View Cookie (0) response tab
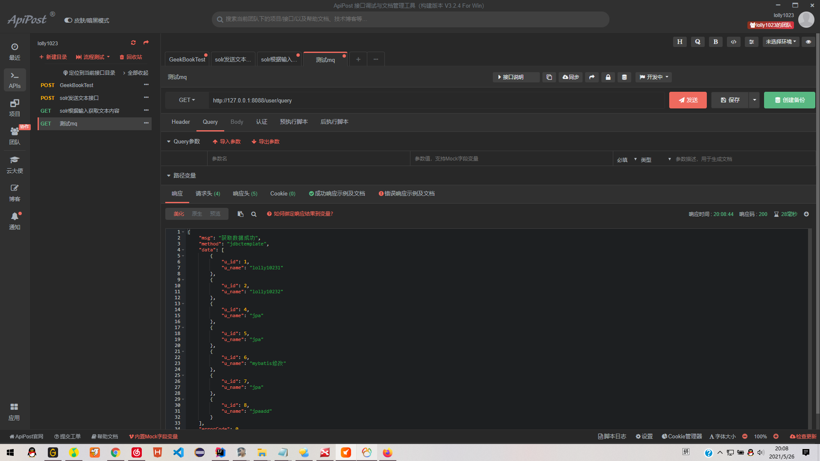820x461 pixels. click(283, 194)
